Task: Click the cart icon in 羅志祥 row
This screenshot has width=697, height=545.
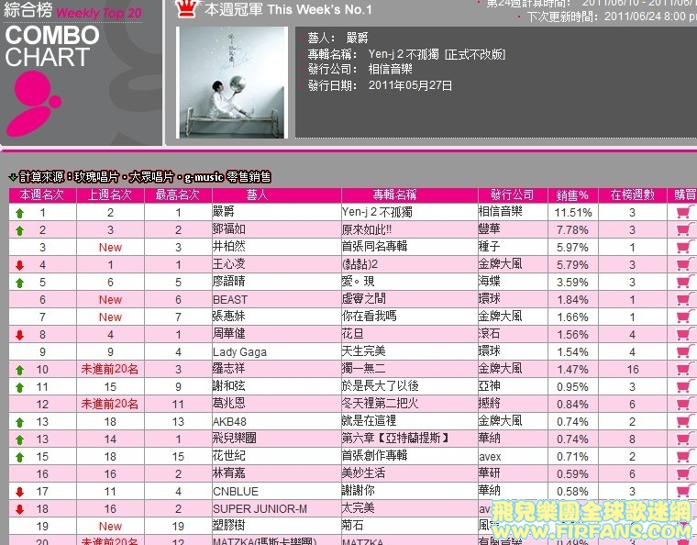Action: click(684, 369)
